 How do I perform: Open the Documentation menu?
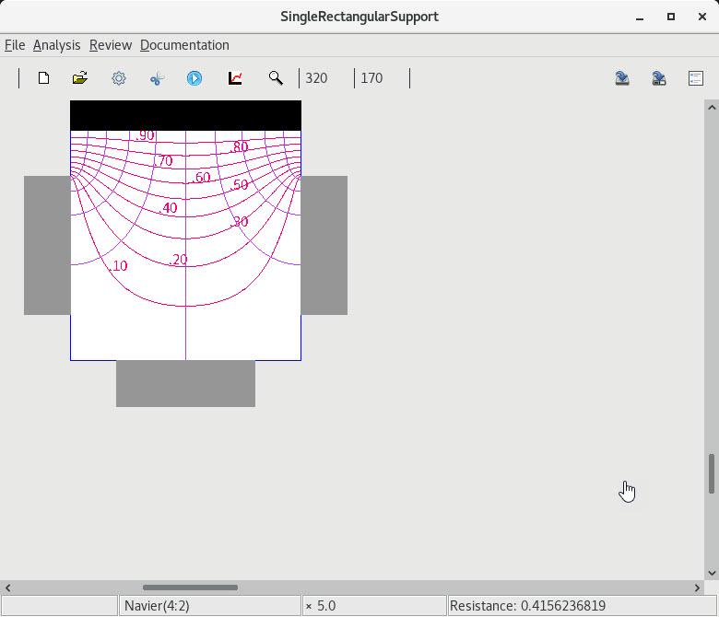(x=184, y=45)
